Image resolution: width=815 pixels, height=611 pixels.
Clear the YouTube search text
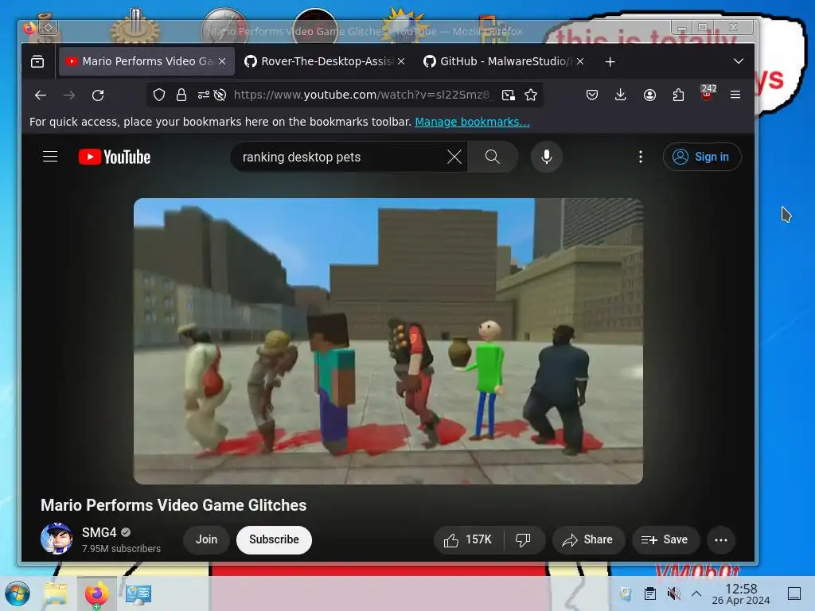(x=454, y=157)
